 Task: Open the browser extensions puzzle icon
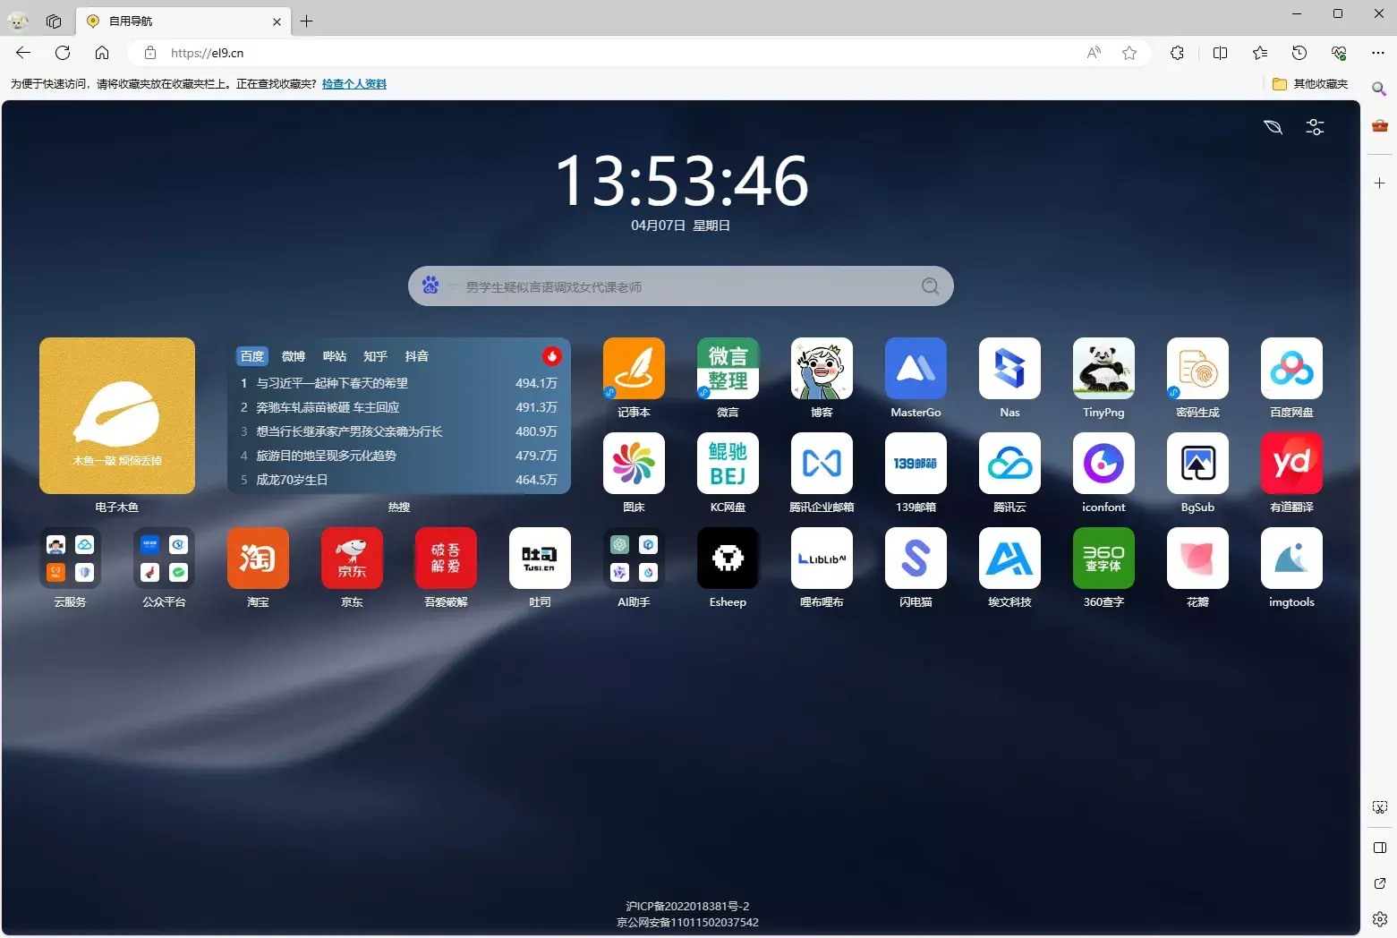[1177, 53]
